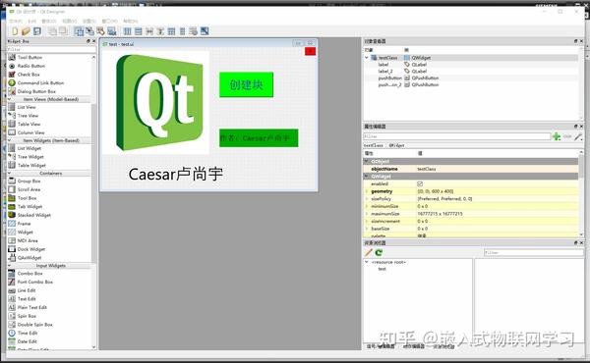The image size is (590, 363).
Task: Collapse the Input Widgets category
Action: click(10, 266)
